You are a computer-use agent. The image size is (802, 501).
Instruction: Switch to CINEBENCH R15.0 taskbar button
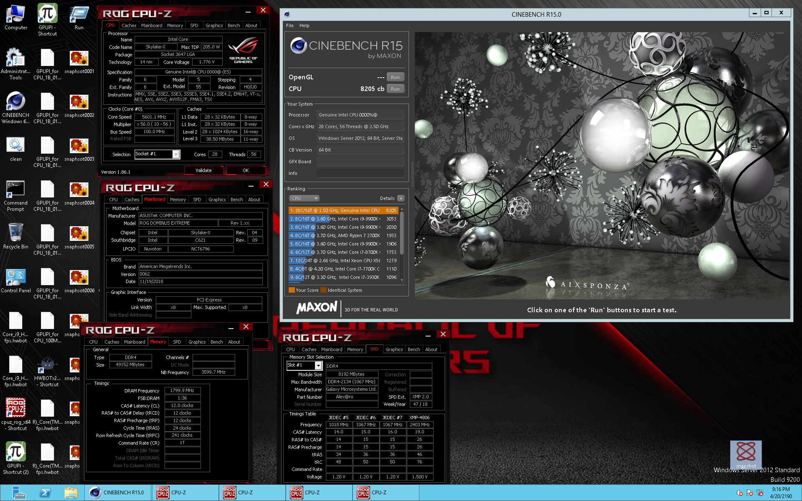point(118,493)
